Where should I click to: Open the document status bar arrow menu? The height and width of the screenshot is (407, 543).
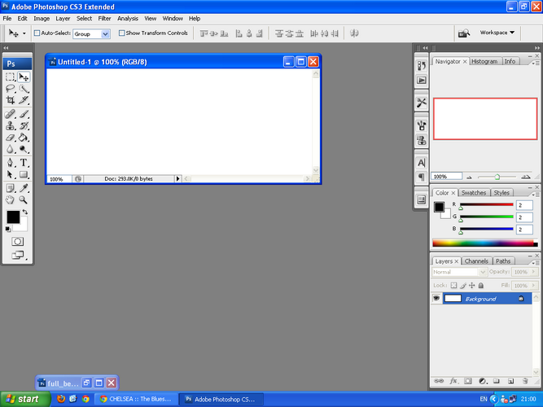[x=177, y=179]
